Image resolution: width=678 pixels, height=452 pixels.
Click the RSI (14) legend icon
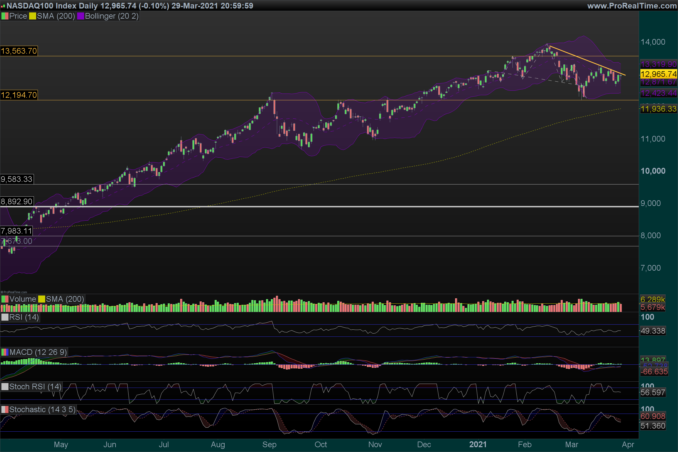coord(5,317)
